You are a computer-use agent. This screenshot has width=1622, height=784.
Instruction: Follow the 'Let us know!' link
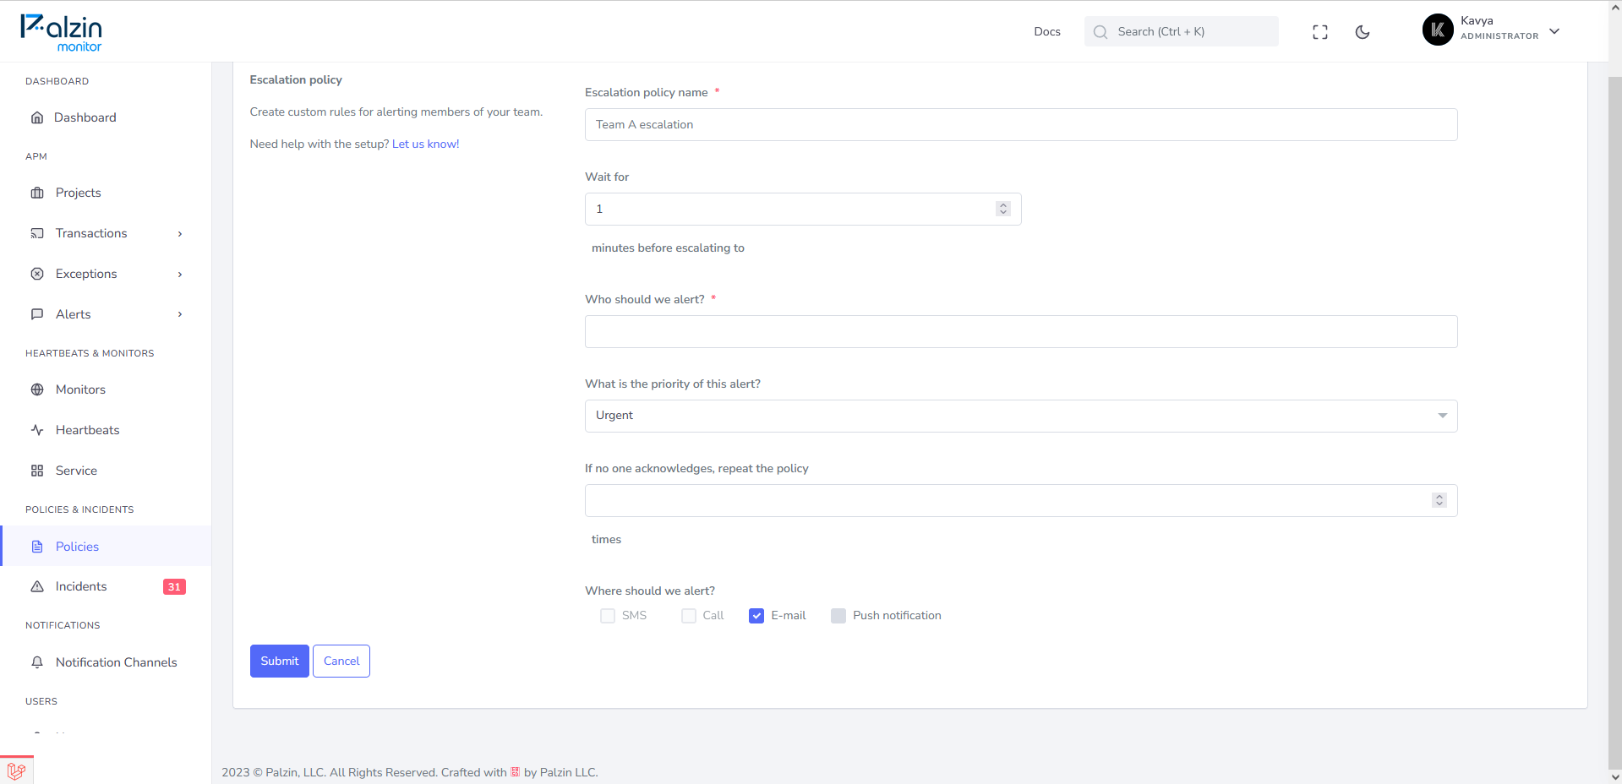[x=426, y=144]
